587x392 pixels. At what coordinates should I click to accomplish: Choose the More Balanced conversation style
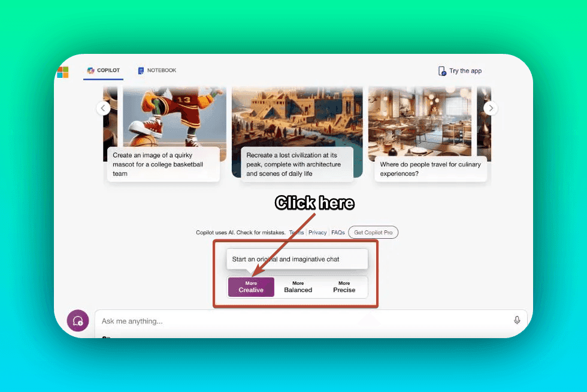(298, 287)
